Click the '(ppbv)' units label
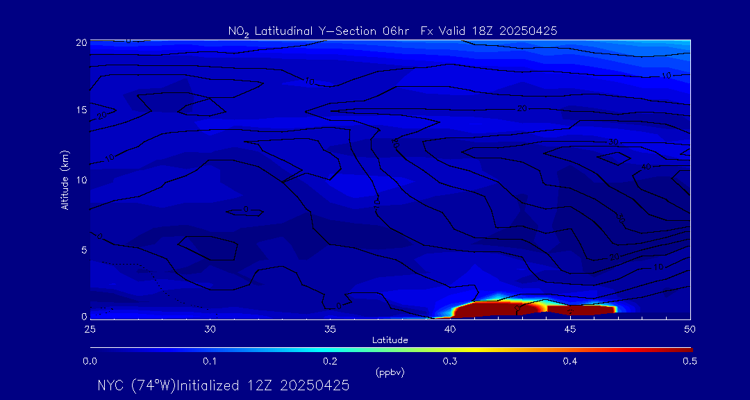 click(390, 373)
